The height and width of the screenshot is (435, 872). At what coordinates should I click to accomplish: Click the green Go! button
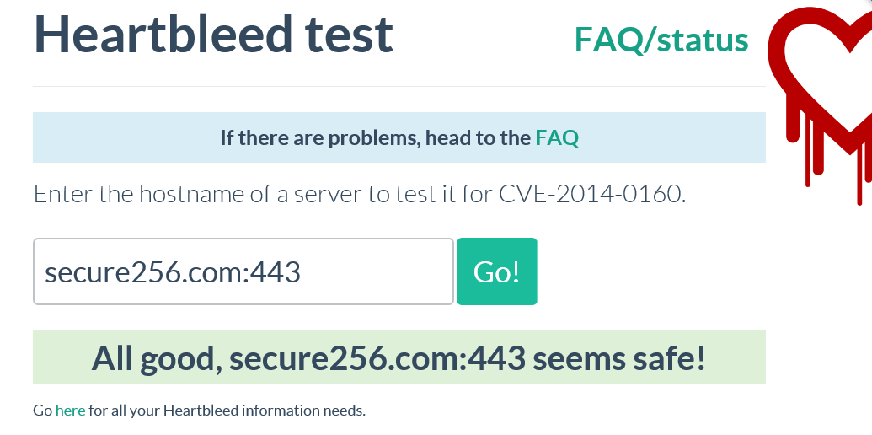point(497,271)
